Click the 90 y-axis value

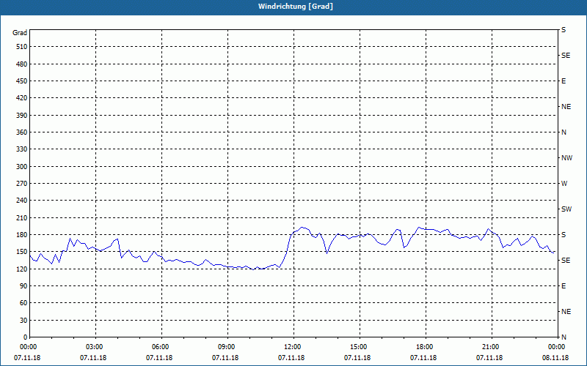coord(23,286)
